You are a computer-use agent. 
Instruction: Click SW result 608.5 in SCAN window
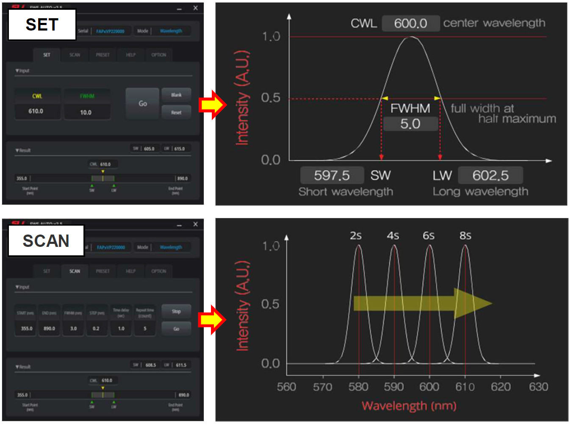pos(144,365)
